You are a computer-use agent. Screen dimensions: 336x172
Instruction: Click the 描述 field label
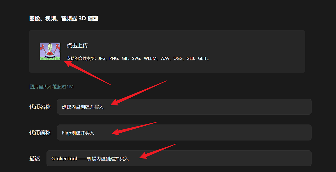pyautogui.click(x=35, y=159)
